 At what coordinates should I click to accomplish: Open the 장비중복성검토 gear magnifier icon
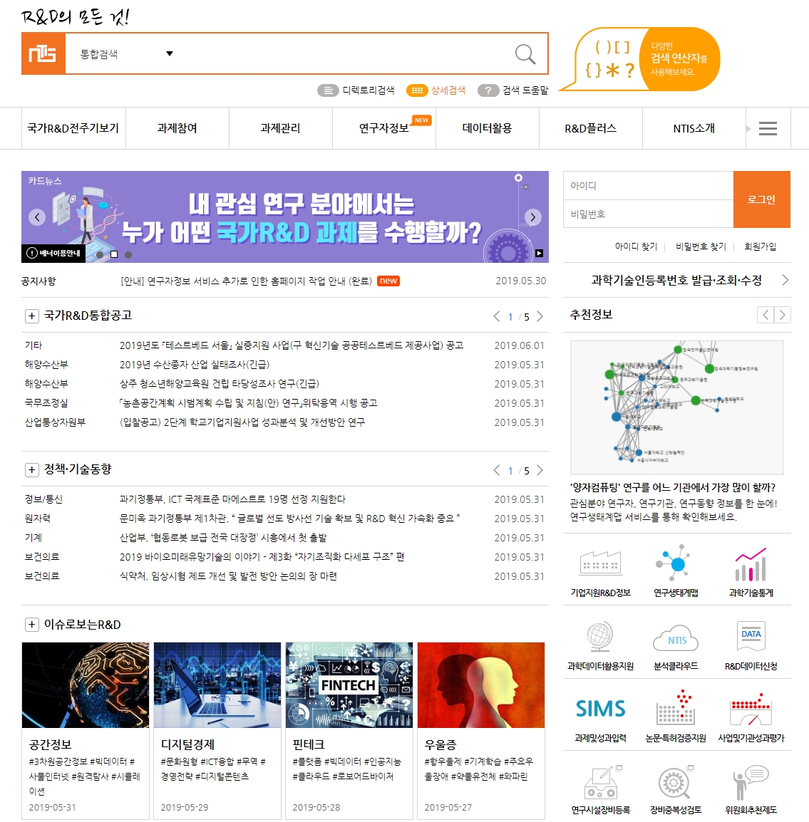[x=676, y=784]
